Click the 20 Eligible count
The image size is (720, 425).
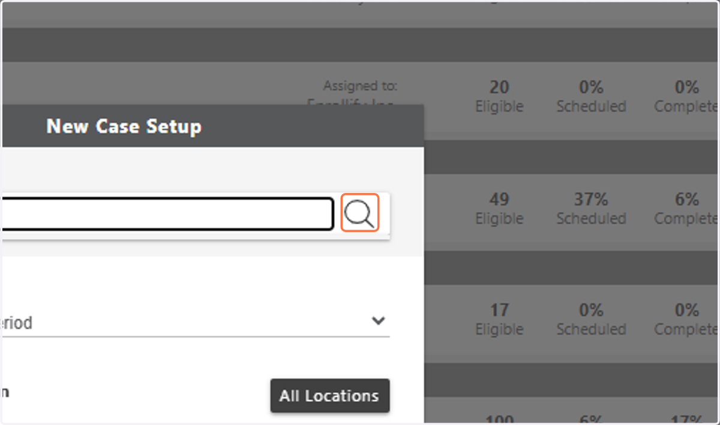coord(499,97)
